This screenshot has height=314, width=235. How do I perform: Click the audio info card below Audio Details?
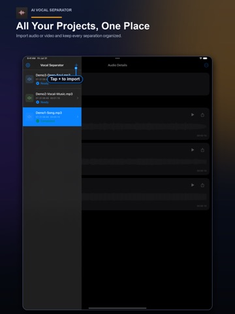pos(146,84)
